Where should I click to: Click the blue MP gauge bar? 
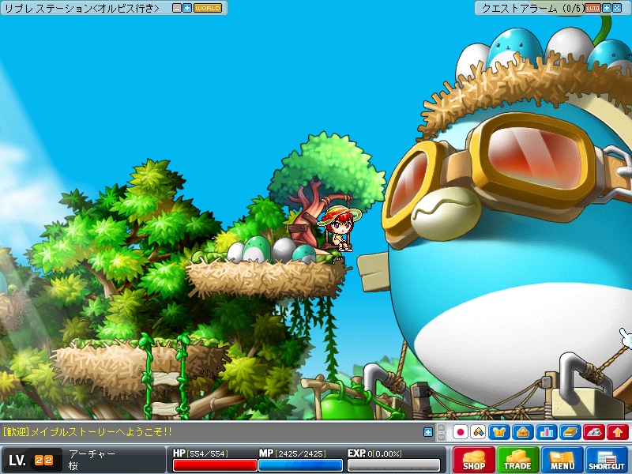(300, 465)
